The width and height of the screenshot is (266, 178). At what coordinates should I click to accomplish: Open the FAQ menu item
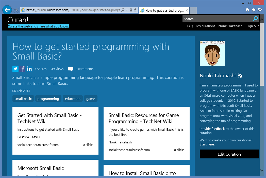pyautogui.click(x=190, y=26)
